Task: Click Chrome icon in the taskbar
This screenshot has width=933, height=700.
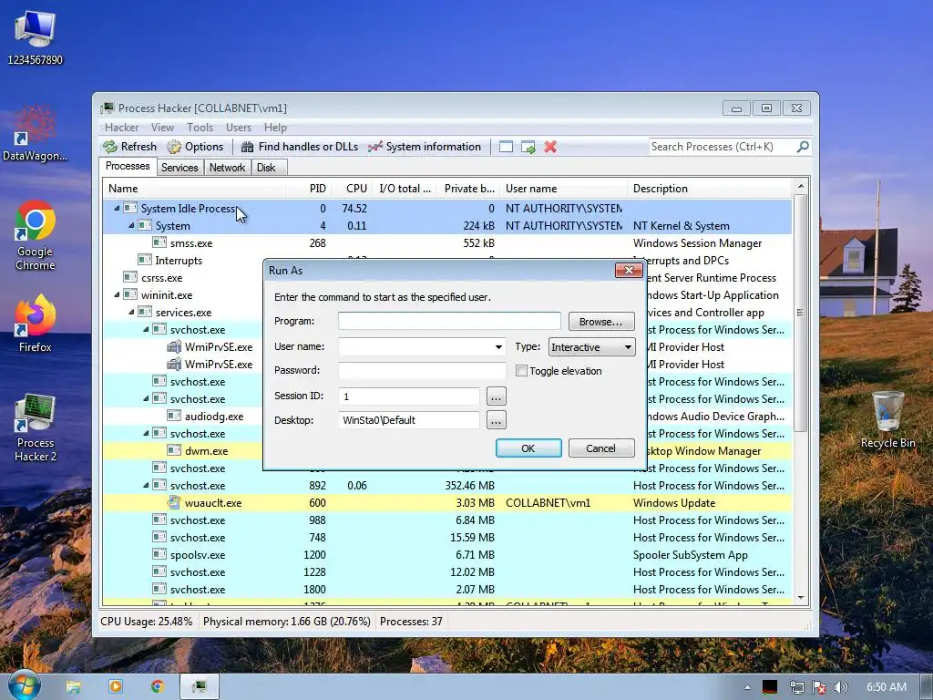Action: tap(157, 687)
